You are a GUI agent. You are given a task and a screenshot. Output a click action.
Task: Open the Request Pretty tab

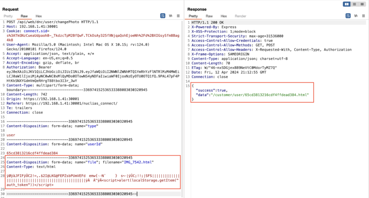pos(9,15)
